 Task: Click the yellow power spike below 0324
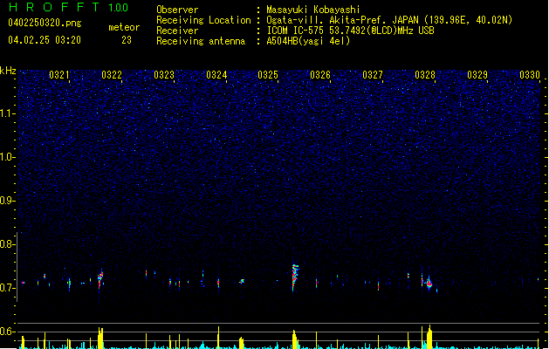pos(218,338)
